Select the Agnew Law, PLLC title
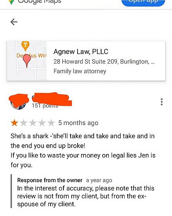The image size is (172, 216). pos(81,52)
